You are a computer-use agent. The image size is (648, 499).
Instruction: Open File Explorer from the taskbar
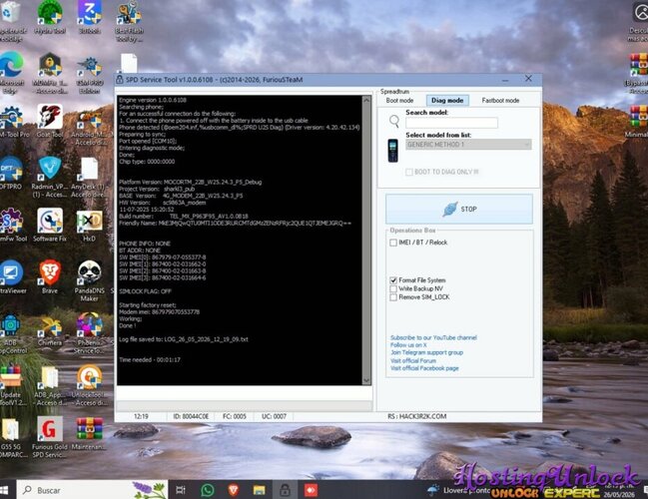coord(260,490)
